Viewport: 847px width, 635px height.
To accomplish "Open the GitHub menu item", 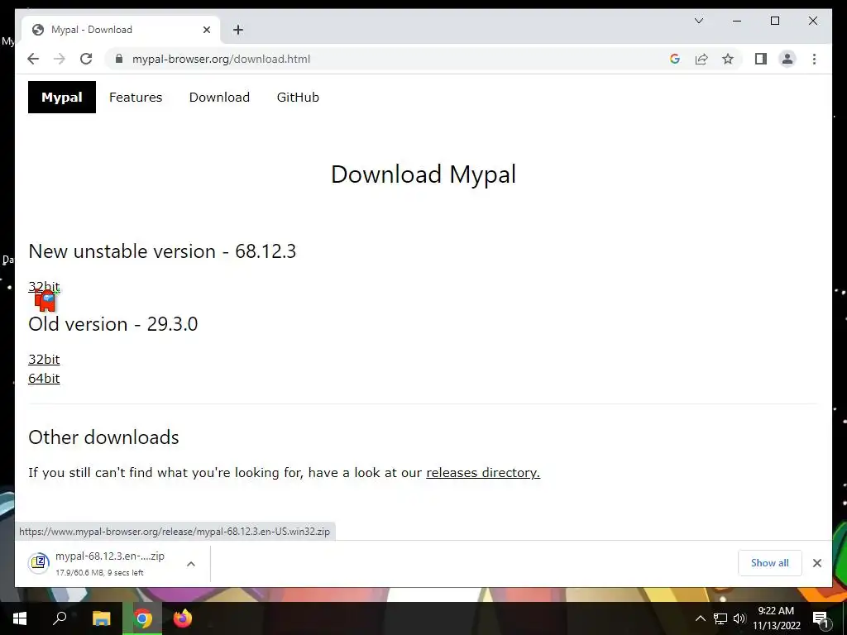I will point(298,98).
